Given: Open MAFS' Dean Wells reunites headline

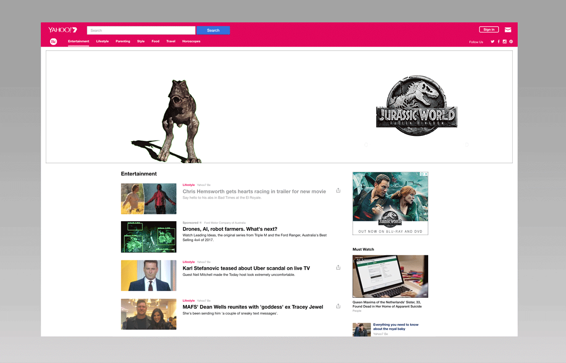Looking at the screenshot, I should point(253,307).
